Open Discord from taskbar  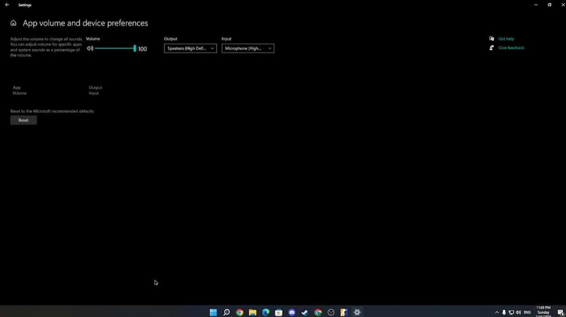pyautogui.click(x=292, y=313)
